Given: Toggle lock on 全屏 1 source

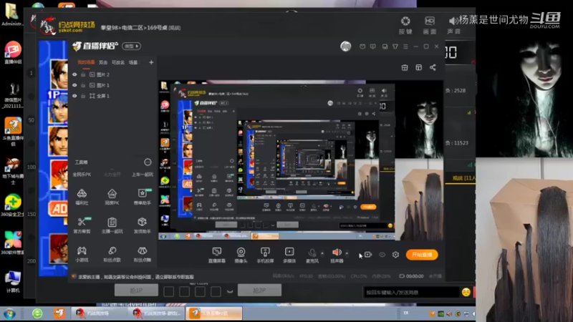Looking at the screenshot, I should pyautogui.click(x=83, y=96).
